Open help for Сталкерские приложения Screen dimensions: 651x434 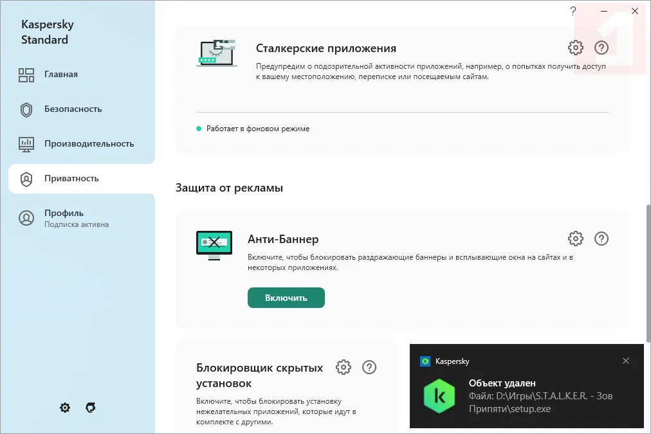601,48
